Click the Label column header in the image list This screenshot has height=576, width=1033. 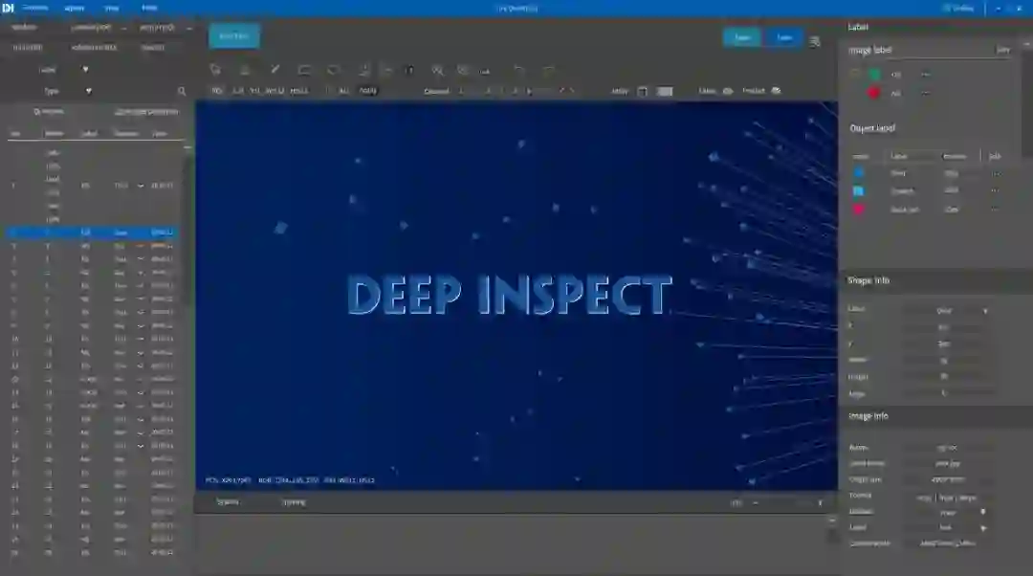click(x=89, y=134)
